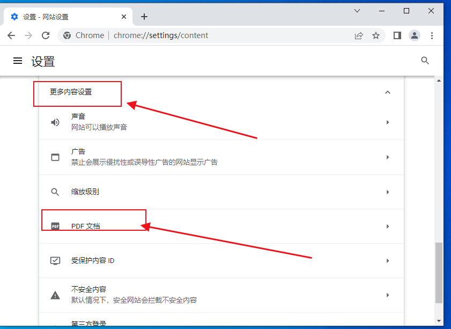Collapse the 更多内容设置 section
The image size is (451, 329).
click(387, 92)
